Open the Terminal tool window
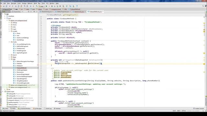The height and width of the screenshot is (116, 207). pyautogui.click(x=57, y=109)
